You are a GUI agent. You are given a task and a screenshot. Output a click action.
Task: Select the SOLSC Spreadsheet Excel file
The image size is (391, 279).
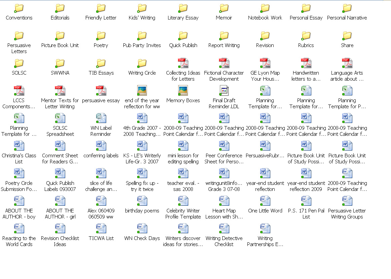click(60, 119)
